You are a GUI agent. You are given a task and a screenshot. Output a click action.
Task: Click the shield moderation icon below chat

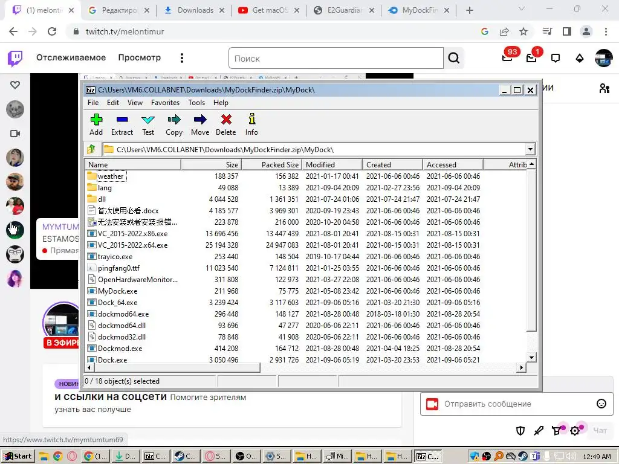click(x=520, y=430)
